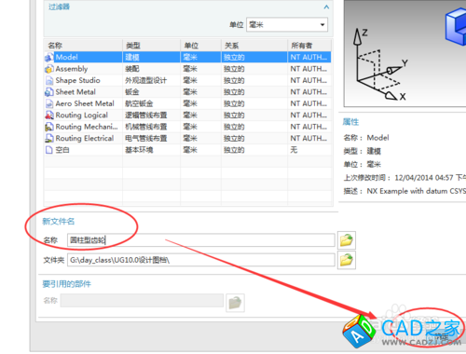
Task: Select the Aero Sheet Metal template row
Action: 187,103
